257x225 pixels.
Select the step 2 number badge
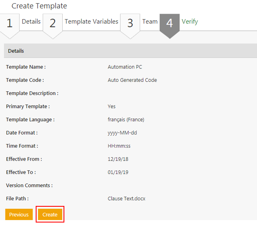point(52,24)
